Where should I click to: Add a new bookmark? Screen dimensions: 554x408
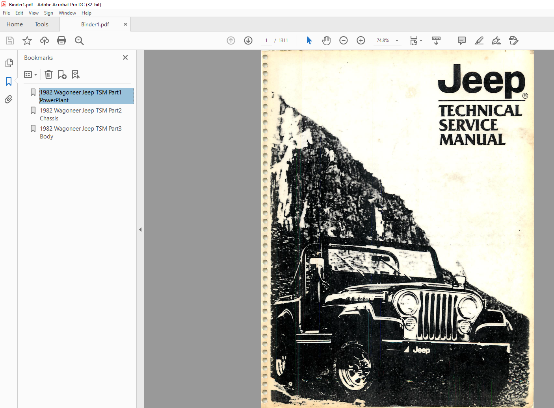(x=62, y=74)
